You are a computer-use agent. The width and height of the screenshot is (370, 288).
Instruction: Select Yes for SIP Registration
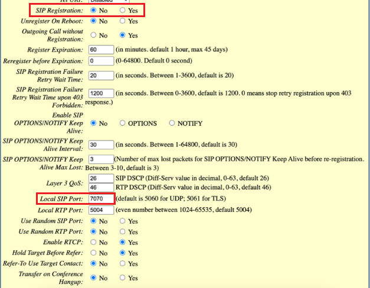point(122,10)
